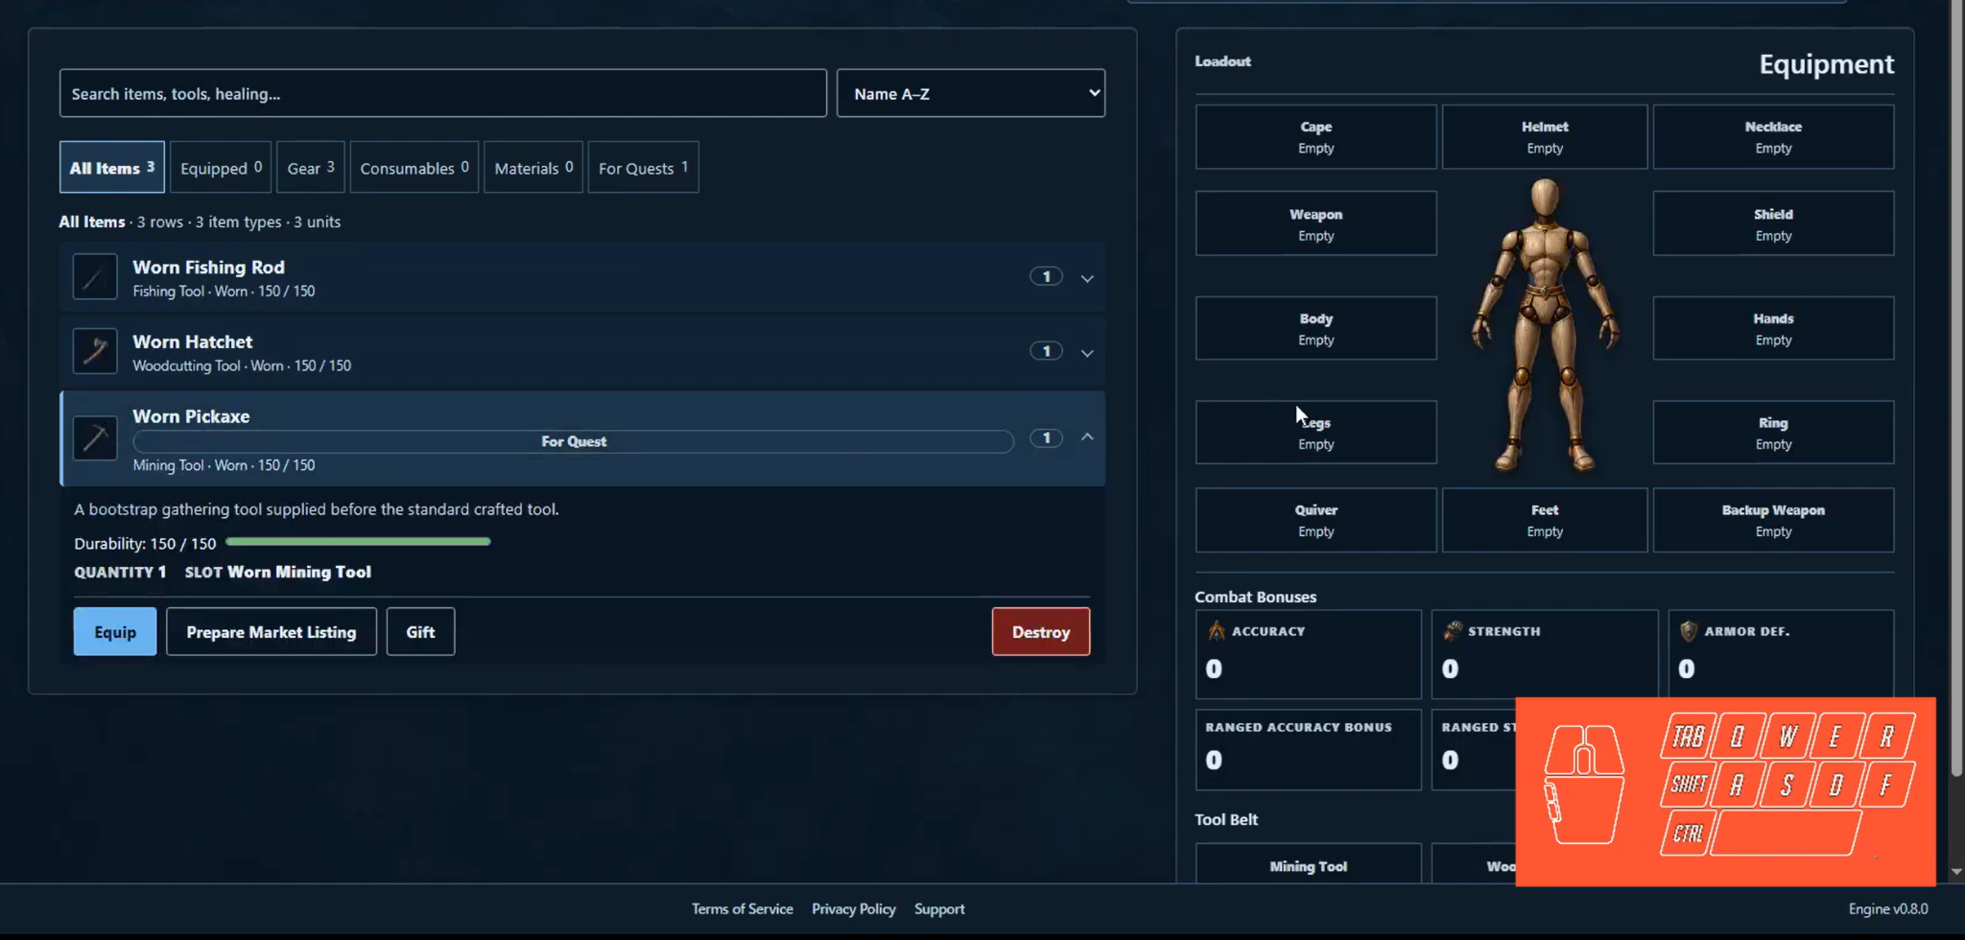Click the red Destroy button

pyautogui.click(x=1041, y=632)
